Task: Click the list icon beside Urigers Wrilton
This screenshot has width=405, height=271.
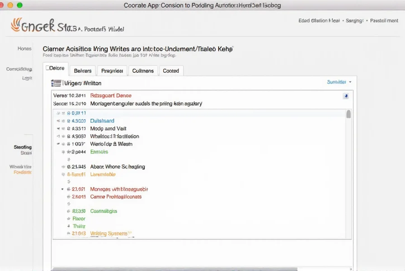Action: click(x=56, y=83)
